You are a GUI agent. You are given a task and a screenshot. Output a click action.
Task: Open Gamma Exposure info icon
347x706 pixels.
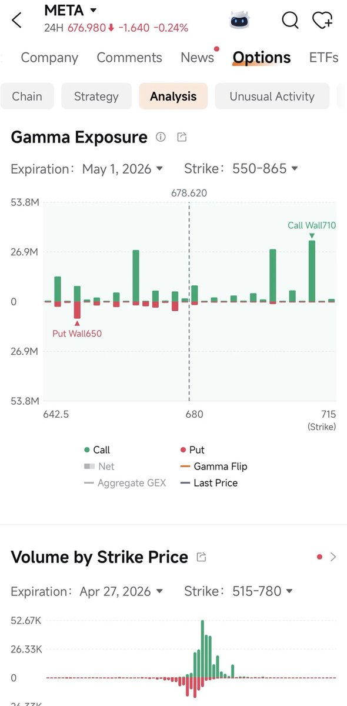point(161,137)
